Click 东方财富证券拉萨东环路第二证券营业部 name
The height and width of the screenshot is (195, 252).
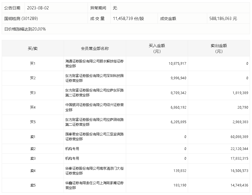pyautogui.click(x=94, y=93)
